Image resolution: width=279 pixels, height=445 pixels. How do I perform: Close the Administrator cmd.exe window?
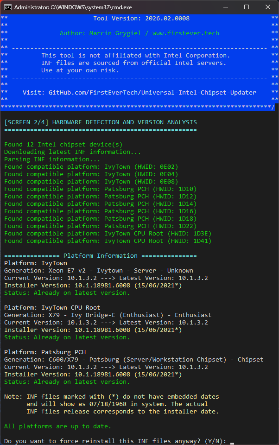[268, 7]
